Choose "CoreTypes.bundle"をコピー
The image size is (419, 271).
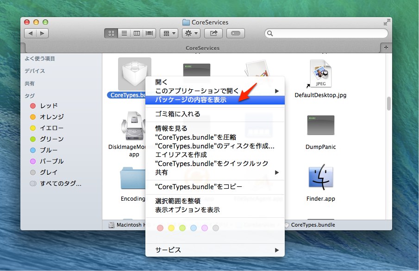click(x=215, y=187)
